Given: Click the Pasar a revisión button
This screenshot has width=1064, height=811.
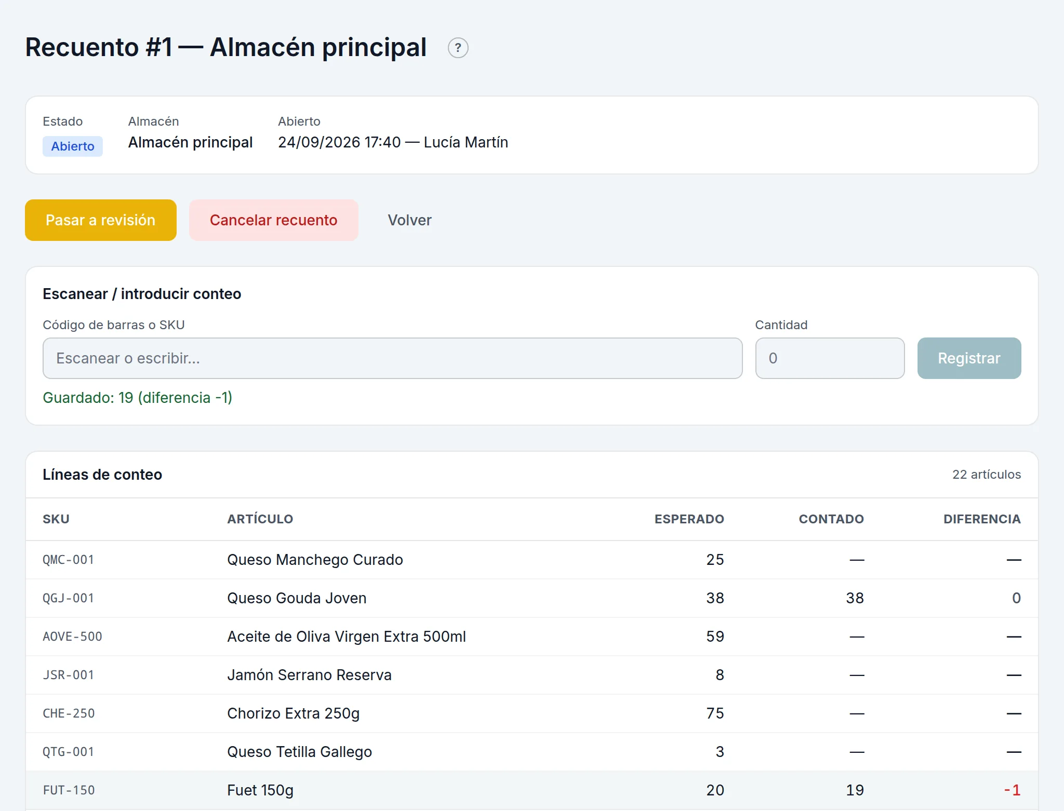Looking at the screenshot, I should pos(101,220).
